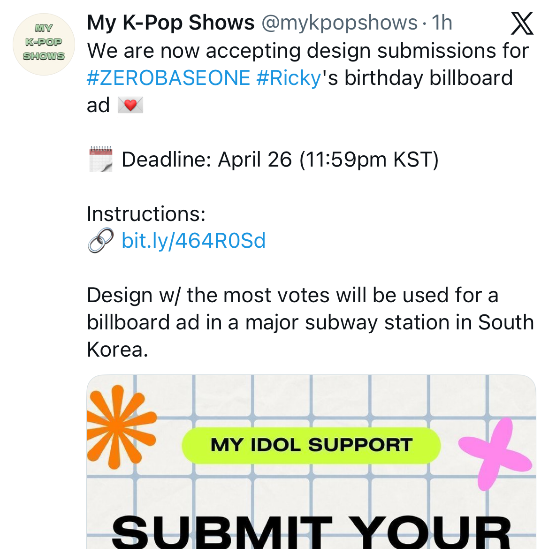This screenshot has height=549, width=549.
Task: Click the 'We are now accepting' opening line
Action: point(308,51)
